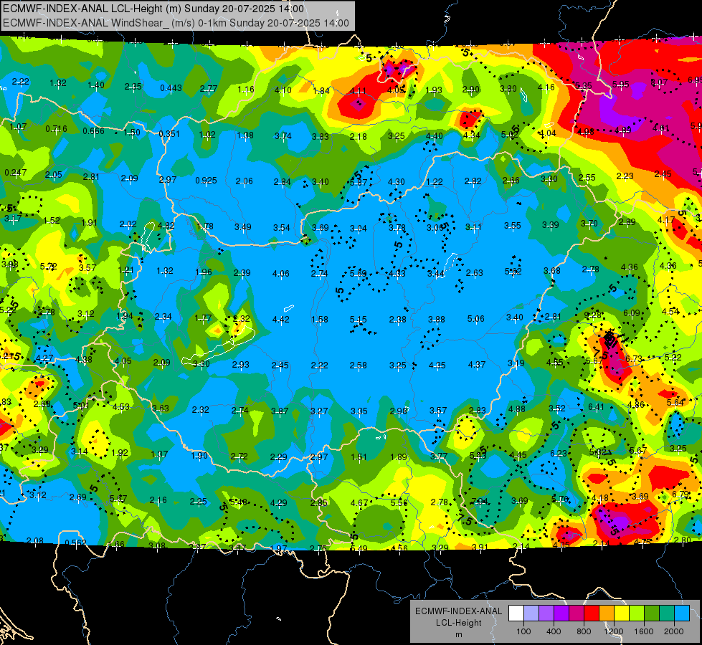The image size is (702, 645).
Task: Click the grid value 4.82
Action: pyautogui.click(x=166, y=226)
